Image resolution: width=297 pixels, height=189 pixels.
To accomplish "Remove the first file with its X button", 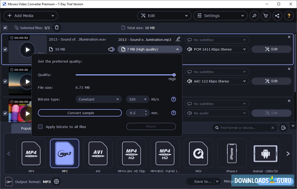I will 289,37.
